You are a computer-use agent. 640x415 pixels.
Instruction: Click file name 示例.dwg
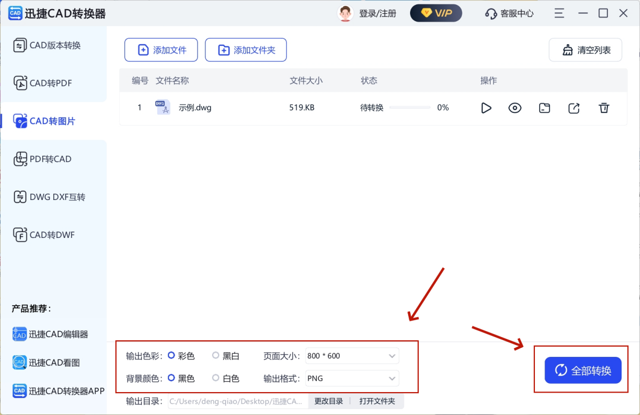point(195,108)
